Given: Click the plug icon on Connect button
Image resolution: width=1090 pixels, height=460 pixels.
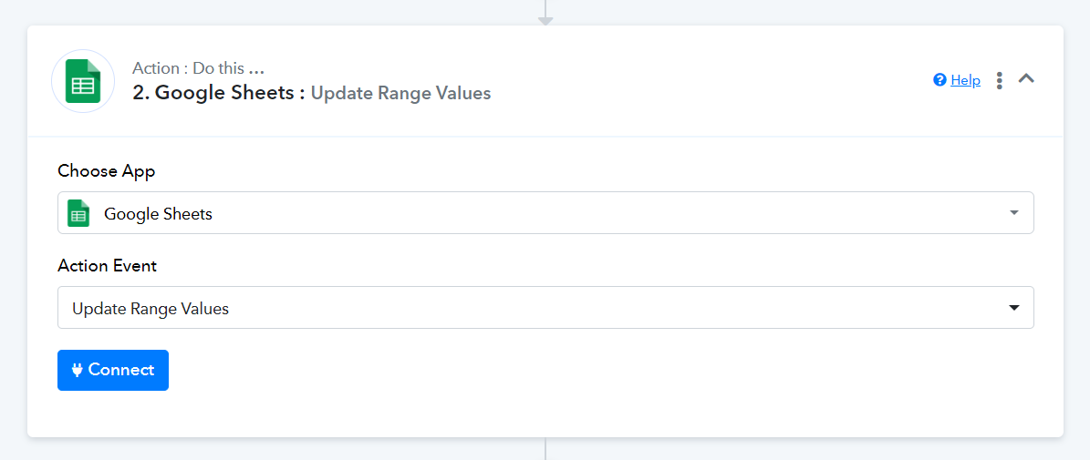Looking at the screenshot, I should pyautogui.click(x=78, y=370).
